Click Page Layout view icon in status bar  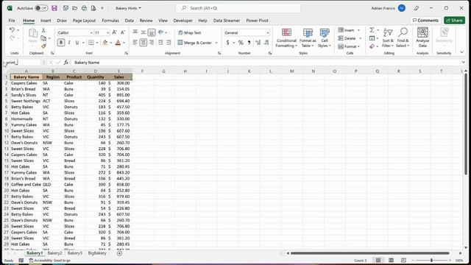tap(391, 260)
